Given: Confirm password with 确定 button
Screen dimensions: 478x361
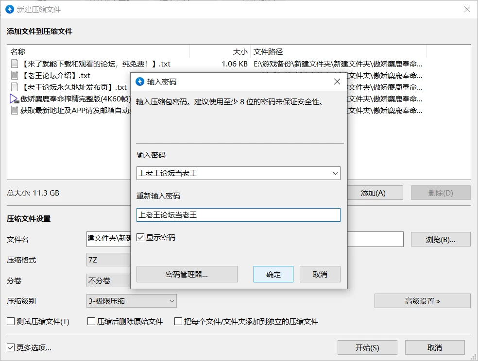Looking at the screenshot, I should [273, 274].
